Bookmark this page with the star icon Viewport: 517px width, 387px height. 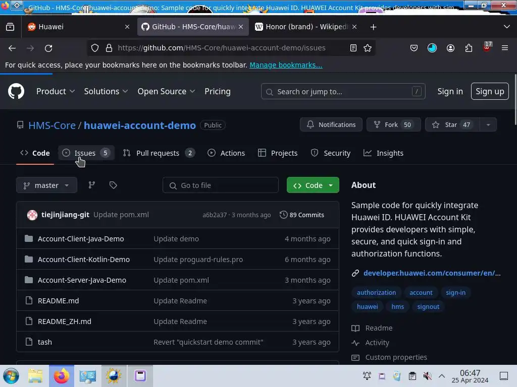click(368, 48)
